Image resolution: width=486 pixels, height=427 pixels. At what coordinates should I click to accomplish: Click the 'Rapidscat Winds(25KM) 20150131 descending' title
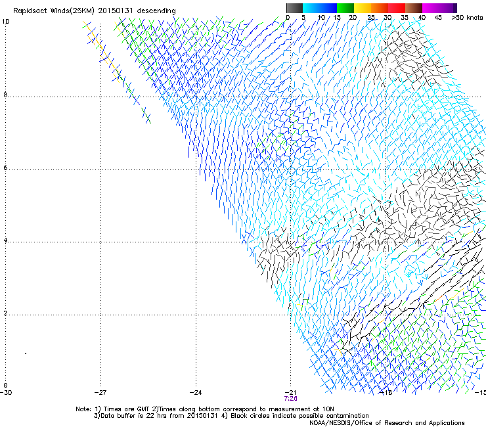click(94, 11)
